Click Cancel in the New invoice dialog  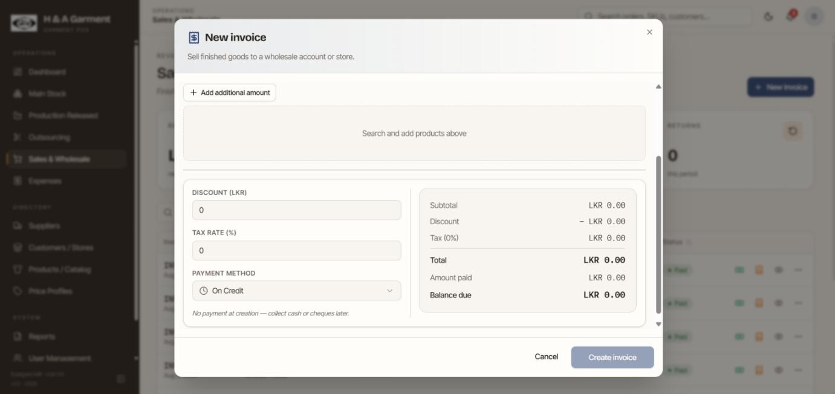coord(546,357)
